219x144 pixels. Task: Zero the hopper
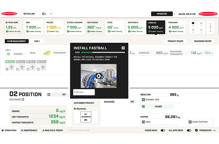coord(160,122)
